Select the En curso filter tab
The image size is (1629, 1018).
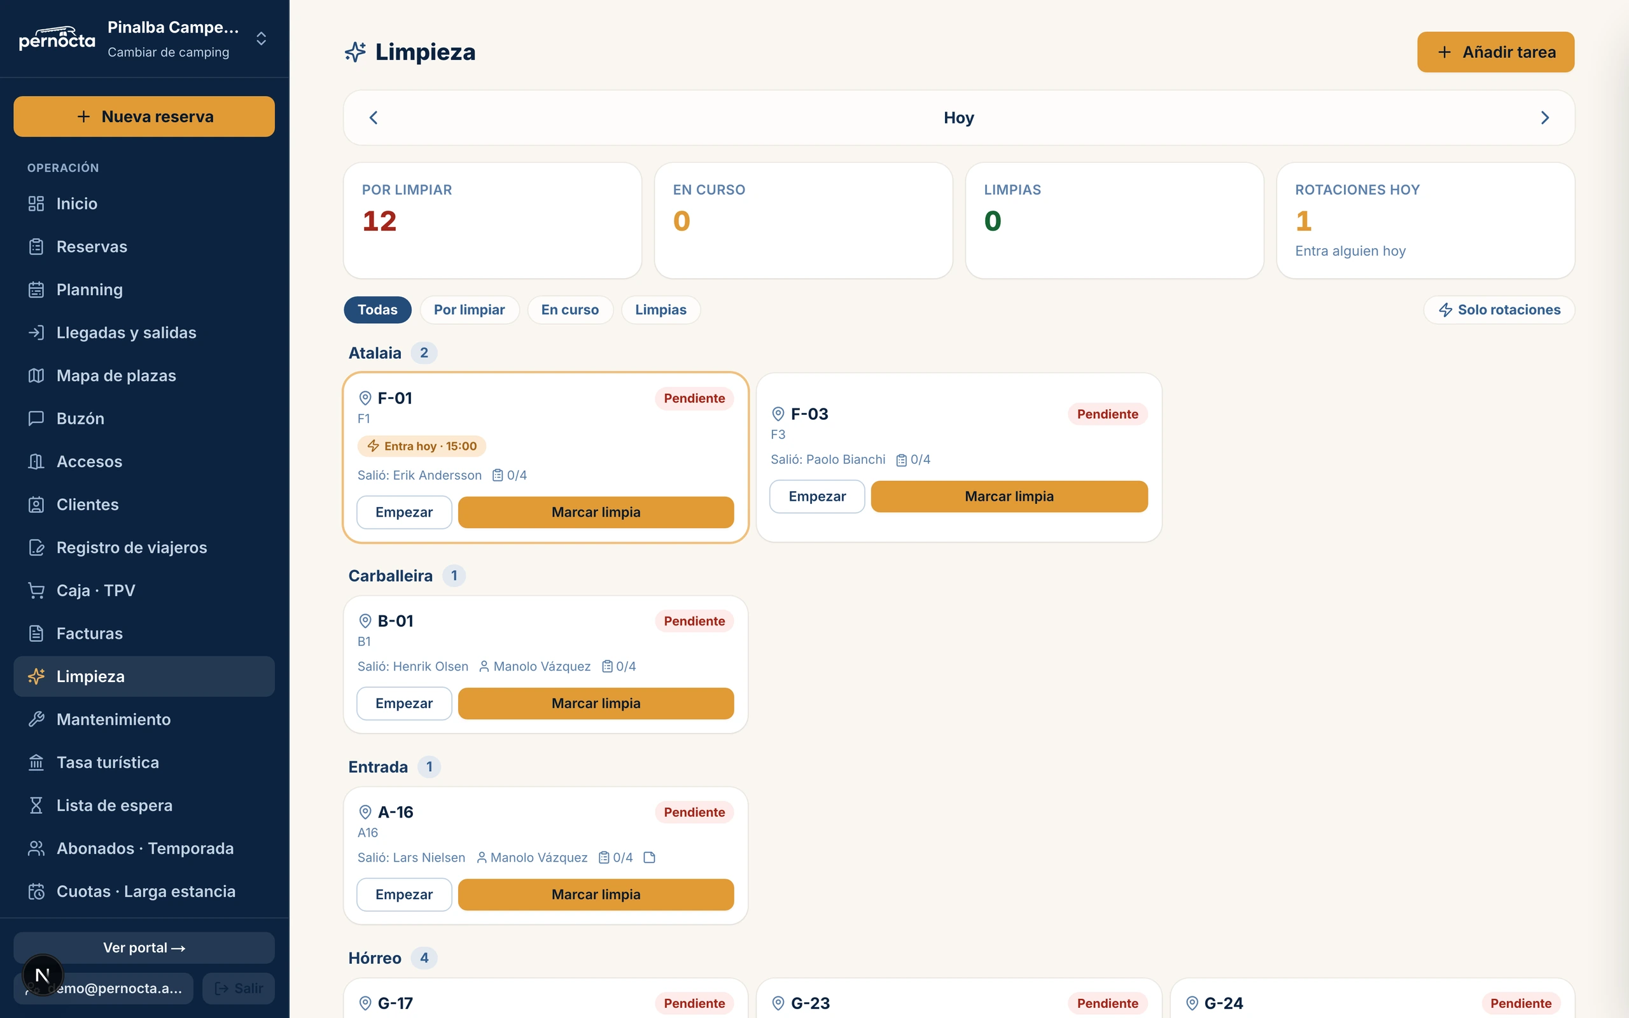pyautogui.click(x=570, y=310)
